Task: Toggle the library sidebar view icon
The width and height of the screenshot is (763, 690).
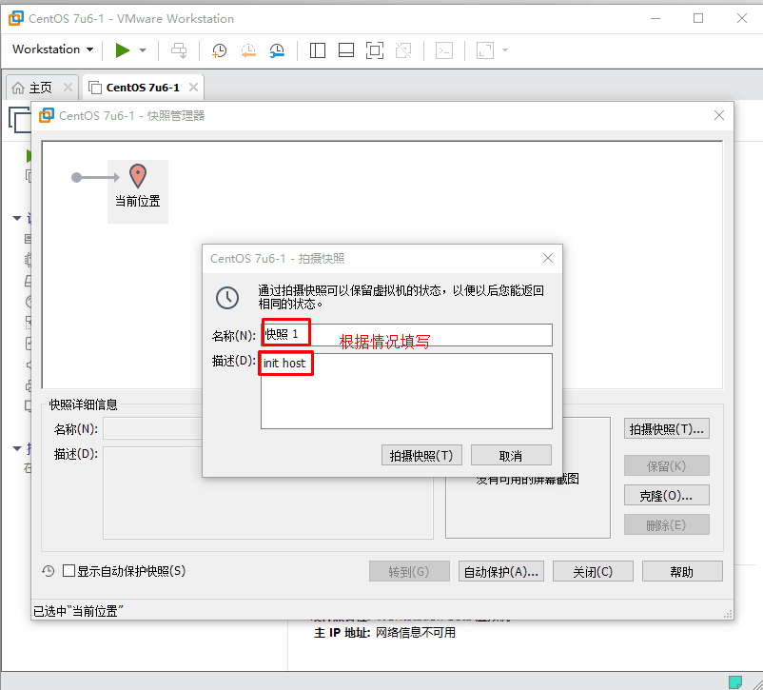Action: (x=317, y=50)
